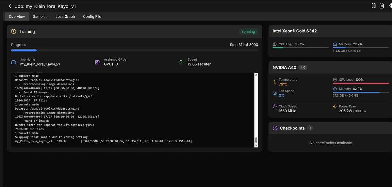Click the log line with loss 3.151e-01
Screen dimensions: 392x187
(x=104, y=141)
